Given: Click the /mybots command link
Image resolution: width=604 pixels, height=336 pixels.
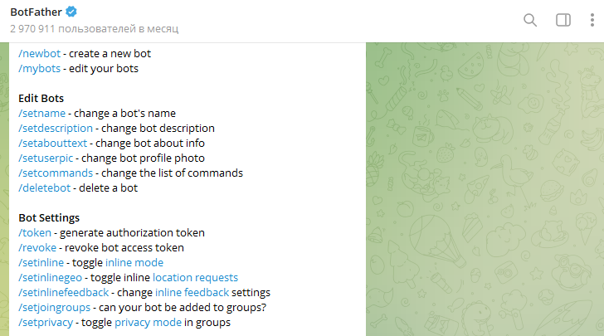Looking at the screenshot, I should pos(39,69).
